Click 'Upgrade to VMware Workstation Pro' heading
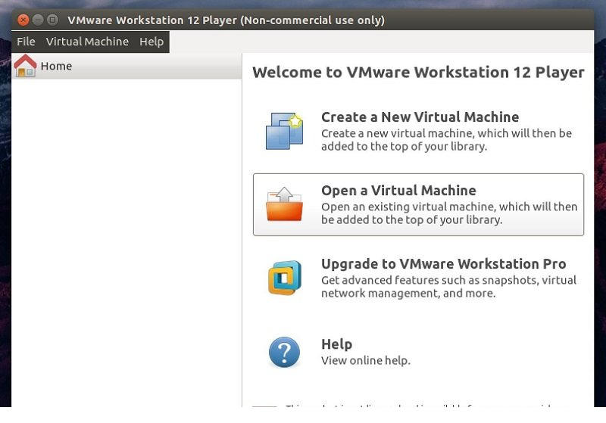Image resolution: width=606 pixels, height=423 pixels. [444, 263]
